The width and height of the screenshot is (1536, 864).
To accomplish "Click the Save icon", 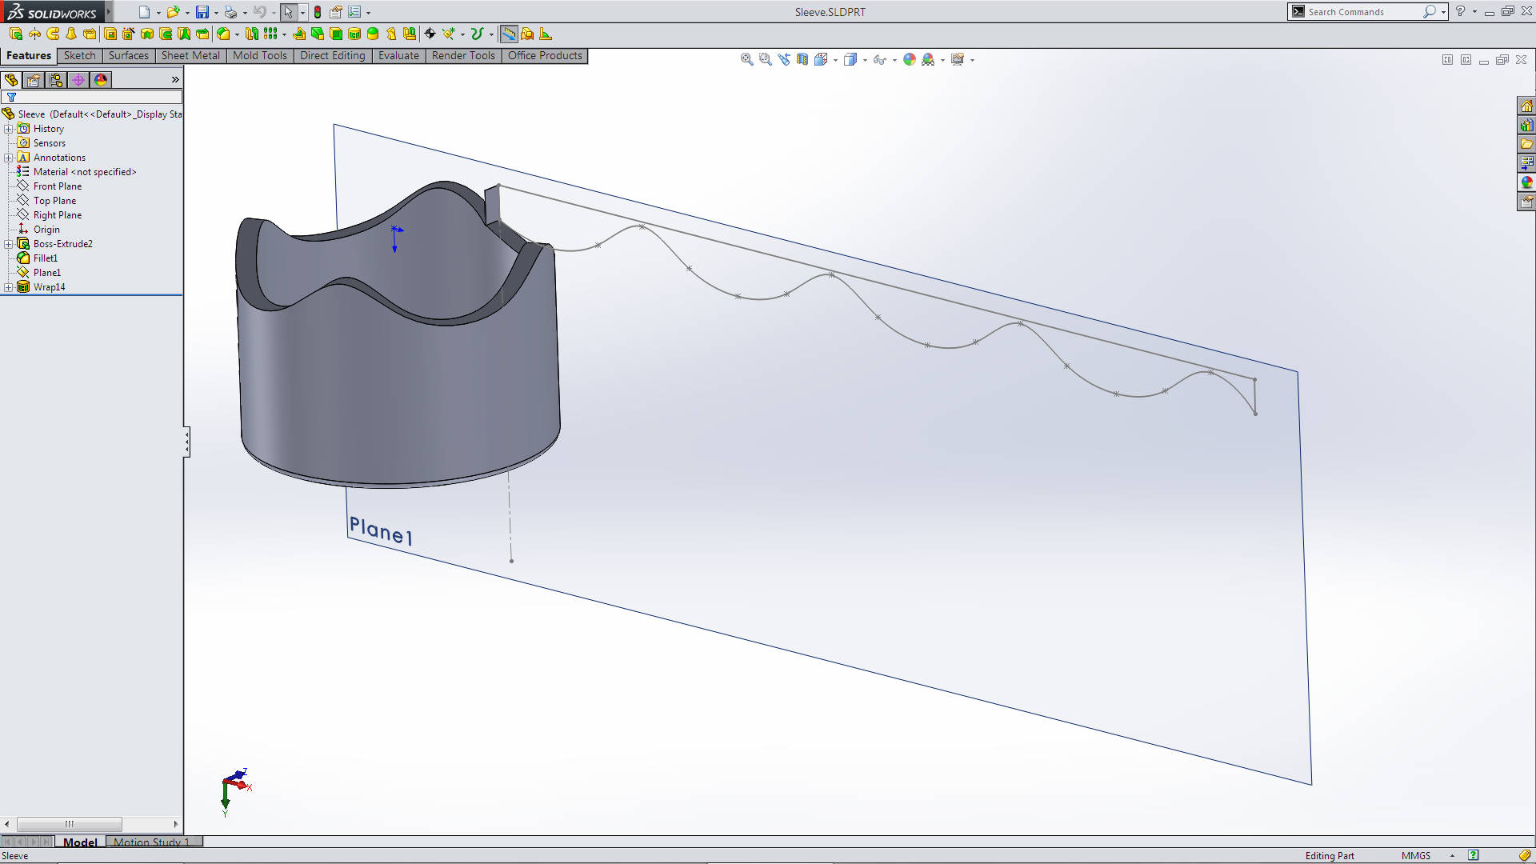I will pos(202,12).
